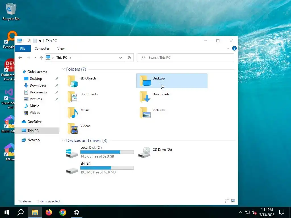Viewport: 291px width, 218px height.
Task: Click the Search This PC field
Action: click(x=185, y=58)
